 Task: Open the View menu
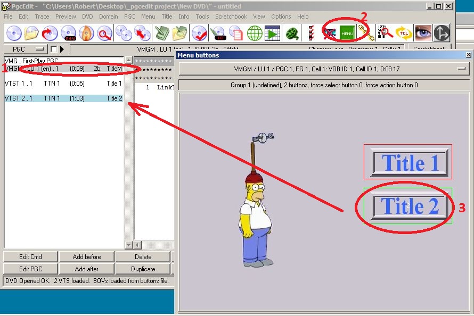click(259, 16)
